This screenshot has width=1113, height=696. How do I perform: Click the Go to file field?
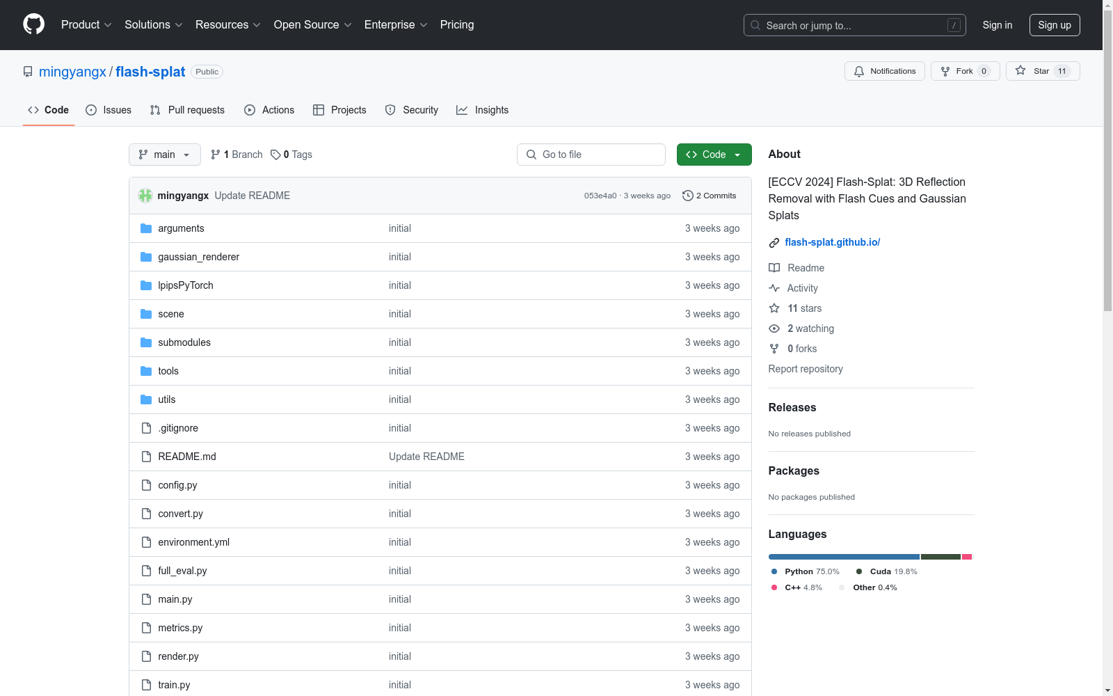tap(591, 155)
